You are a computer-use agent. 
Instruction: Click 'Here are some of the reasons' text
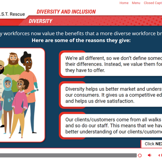point(81,40)
